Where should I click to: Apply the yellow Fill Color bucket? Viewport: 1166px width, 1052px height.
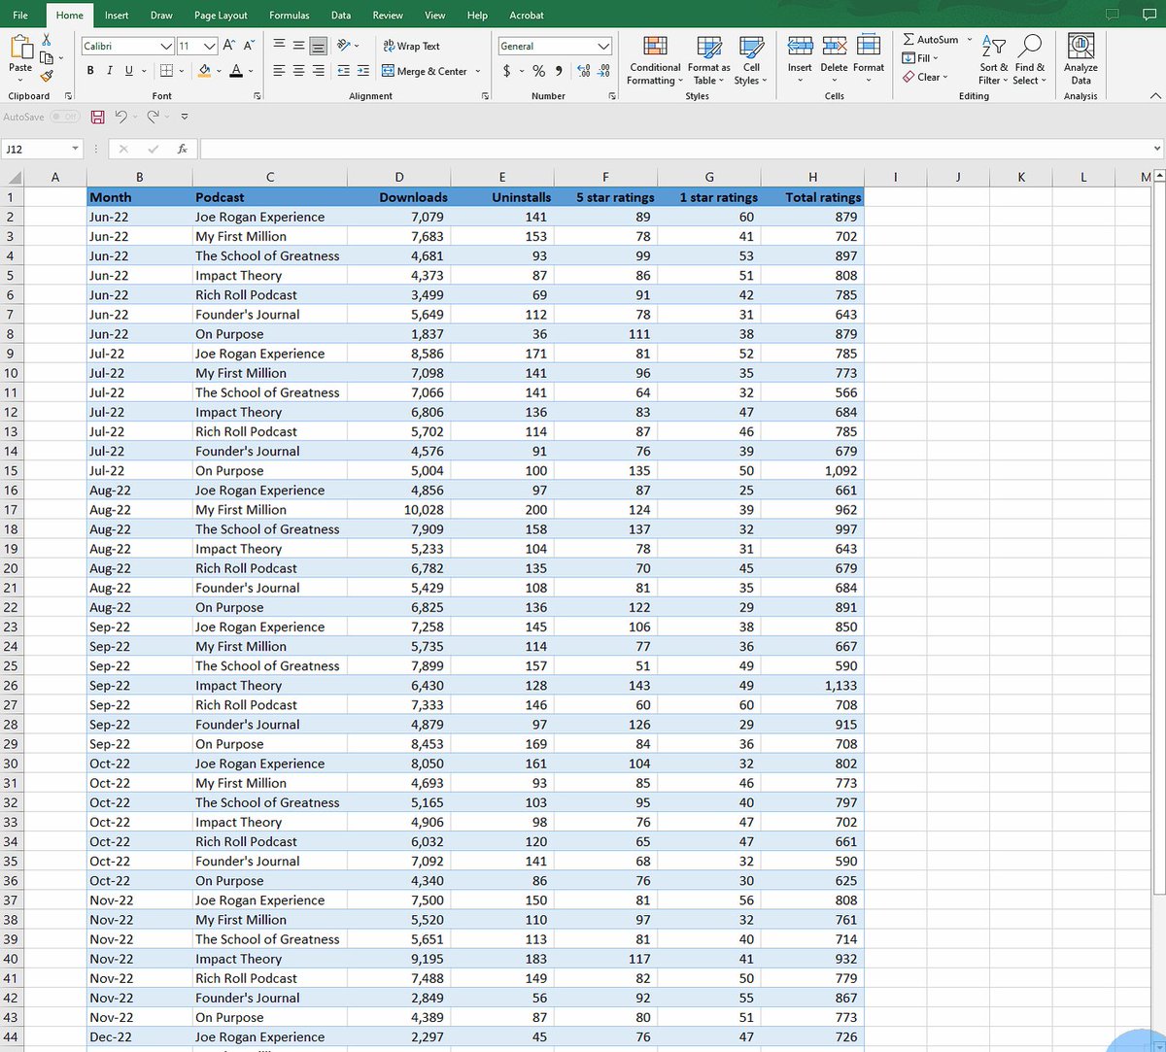coord(204,71)
